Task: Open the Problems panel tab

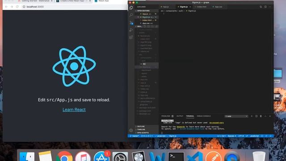Action: (167, 116)
